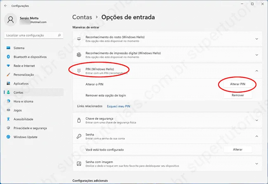The height and width of the screenshot is (184, 268).
Task: Click the 'Maneiras de entrar' heading
Action: [x=86, y=27]
